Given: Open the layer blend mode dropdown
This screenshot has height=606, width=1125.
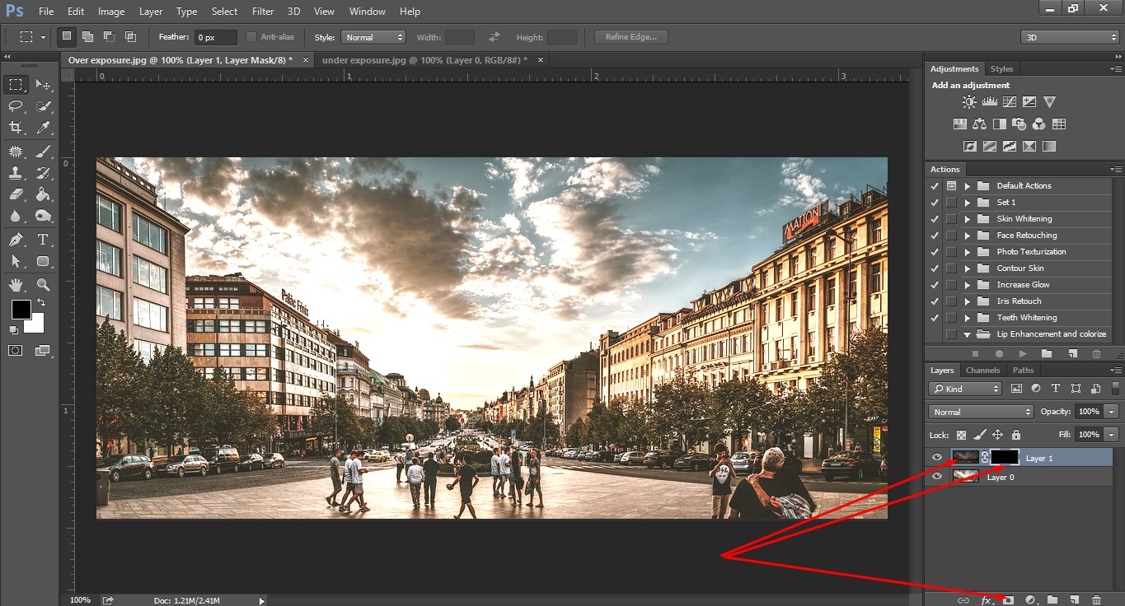Looking at the screenshot, I should pos(981,412).
